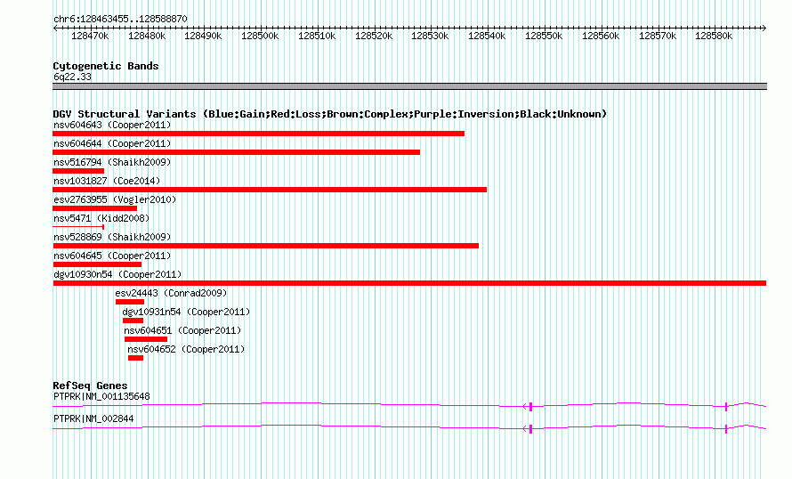The image size is (792, 479).
Task: Click the nsv516794 (Shaikh2009) label
Action: point(112,162)
